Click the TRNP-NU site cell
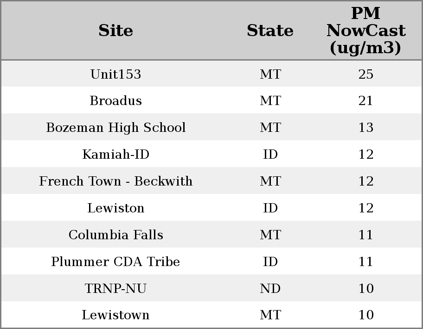This screenshot has height=329, width=423. point(115,289)
